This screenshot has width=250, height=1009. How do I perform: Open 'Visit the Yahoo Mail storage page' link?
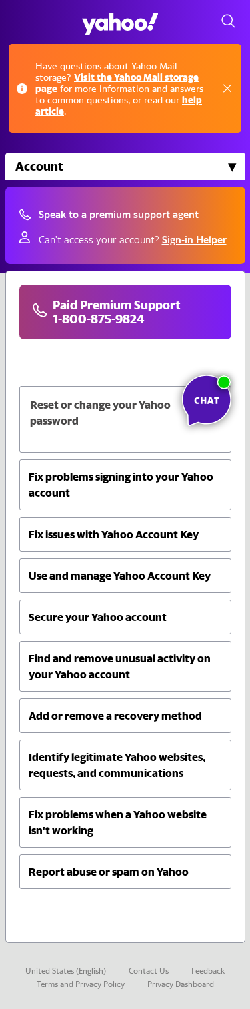click(117, 83)
